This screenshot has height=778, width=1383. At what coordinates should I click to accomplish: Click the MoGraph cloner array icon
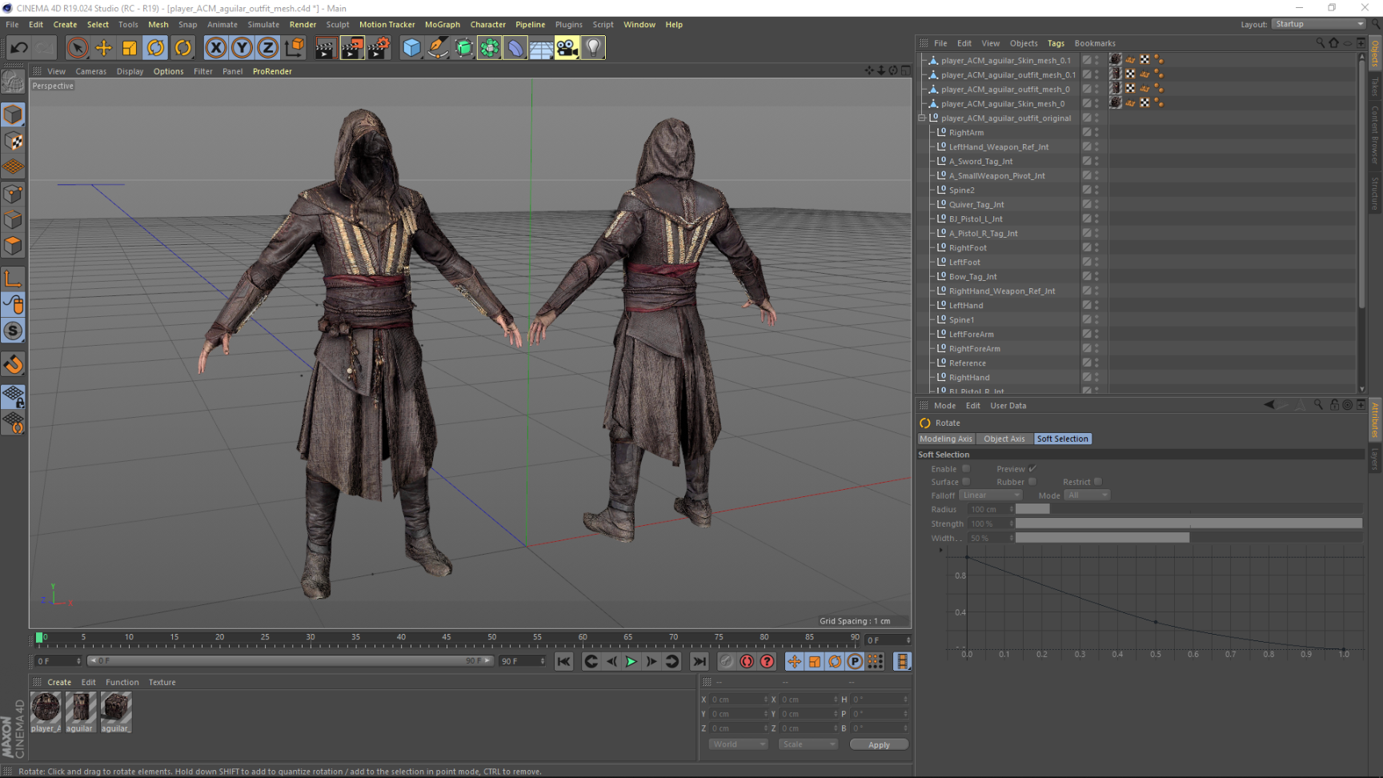489,48
